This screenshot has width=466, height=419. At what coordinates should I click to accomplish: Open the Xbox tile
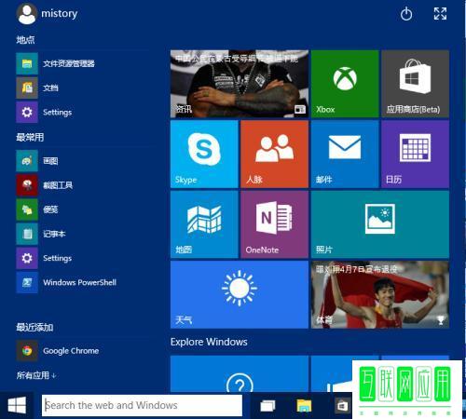coord(345,84)
